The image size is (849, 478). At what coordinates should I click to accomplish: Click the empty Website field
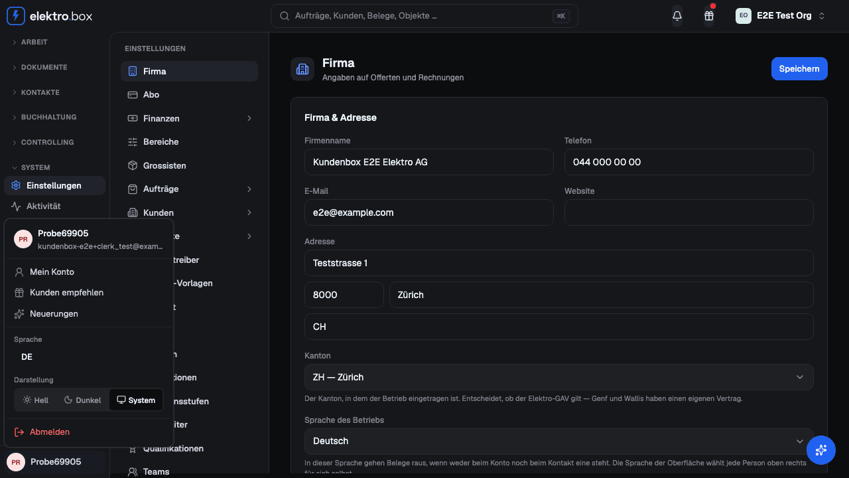689,212
